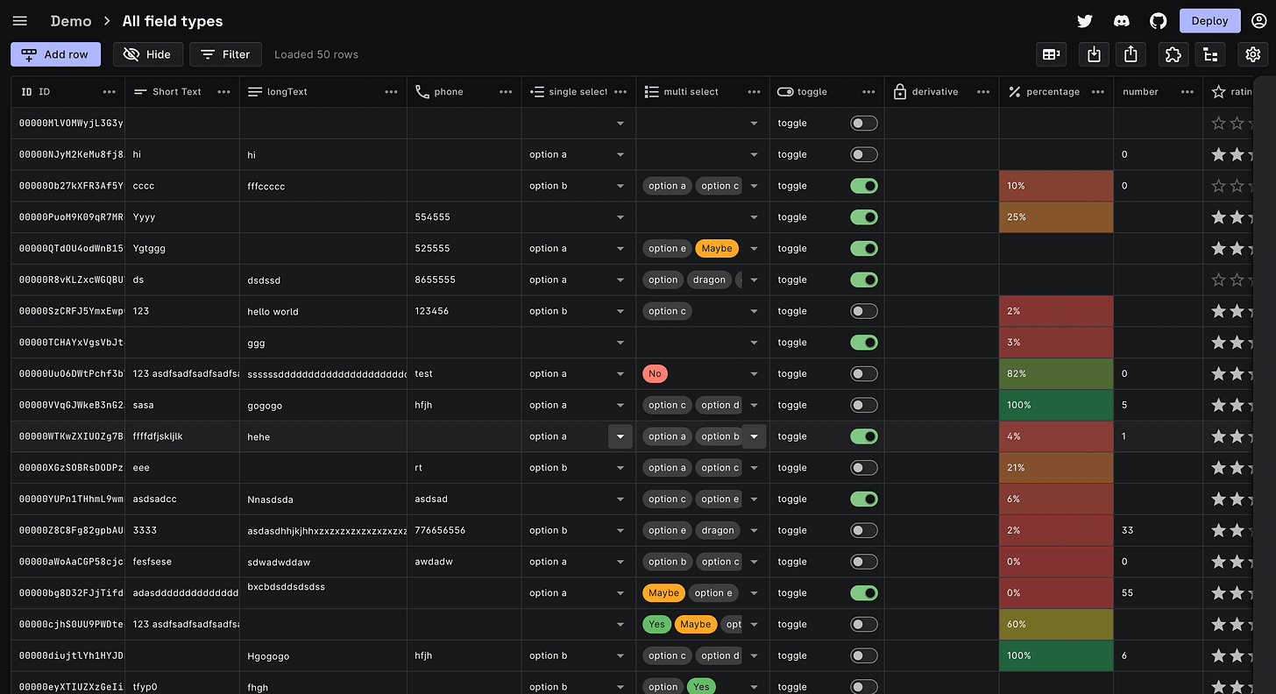
Task: Disable toggle in the Ygtggg row
Action: click(x=863, y=249)
